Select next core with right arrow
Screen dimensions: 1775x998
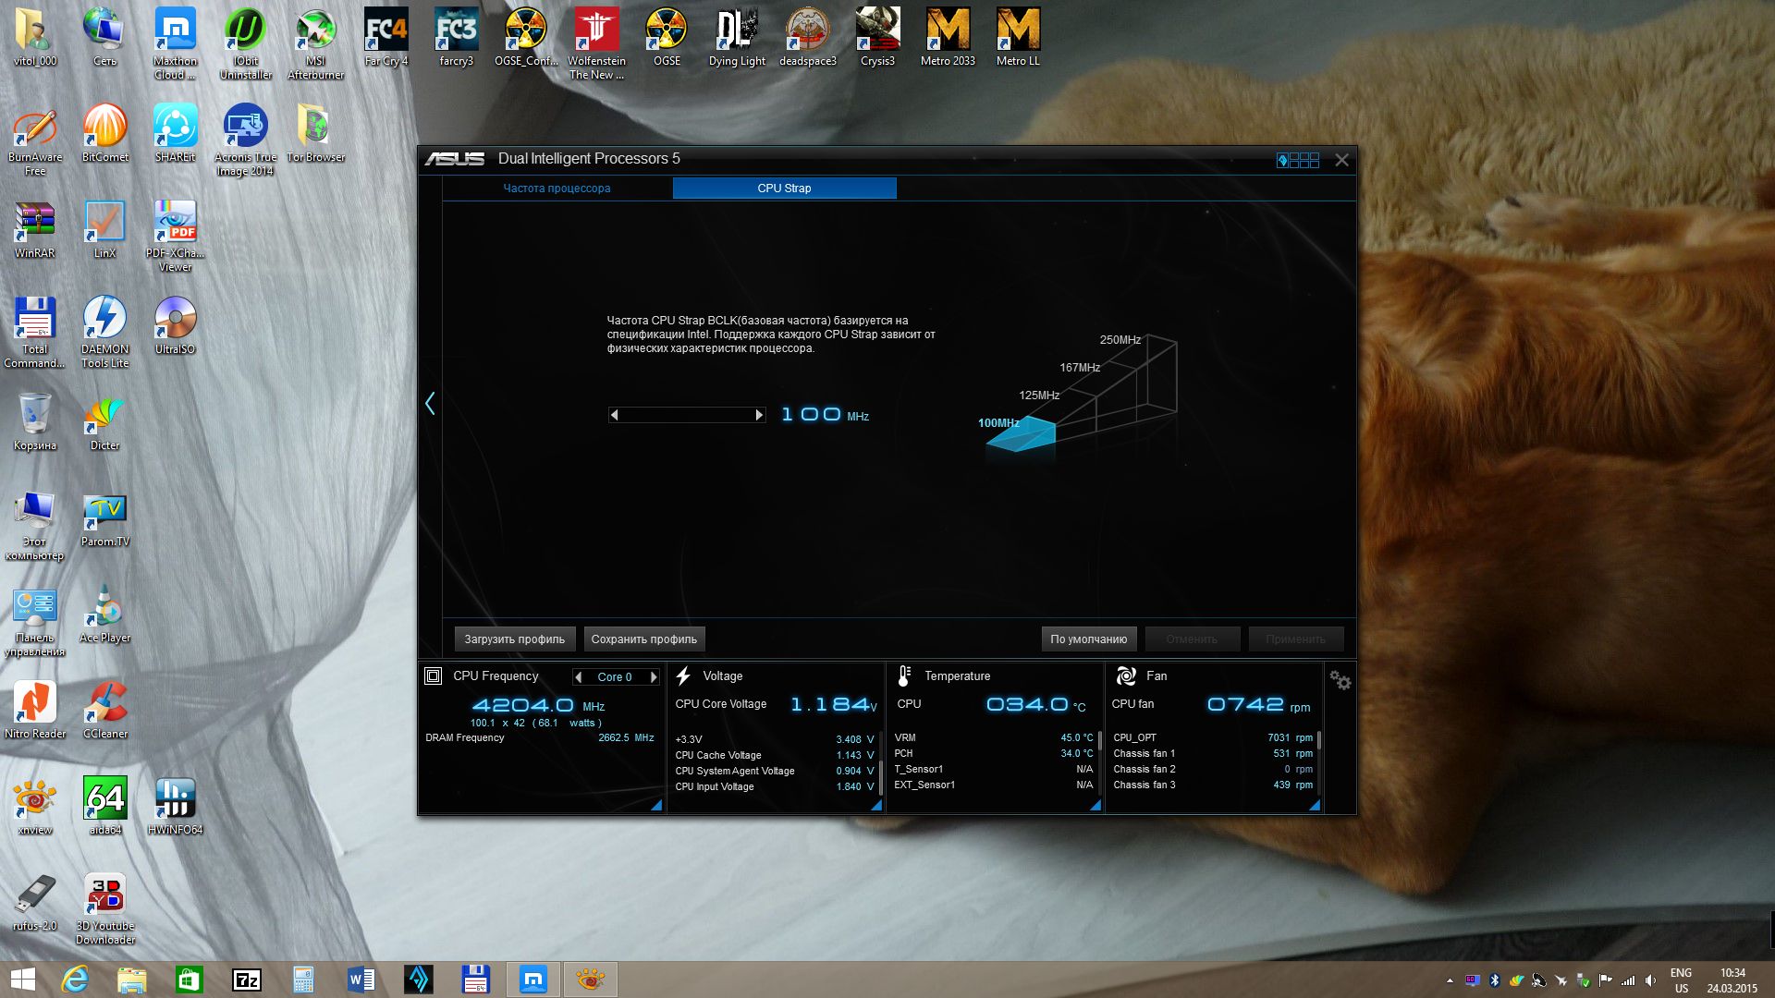654,677
